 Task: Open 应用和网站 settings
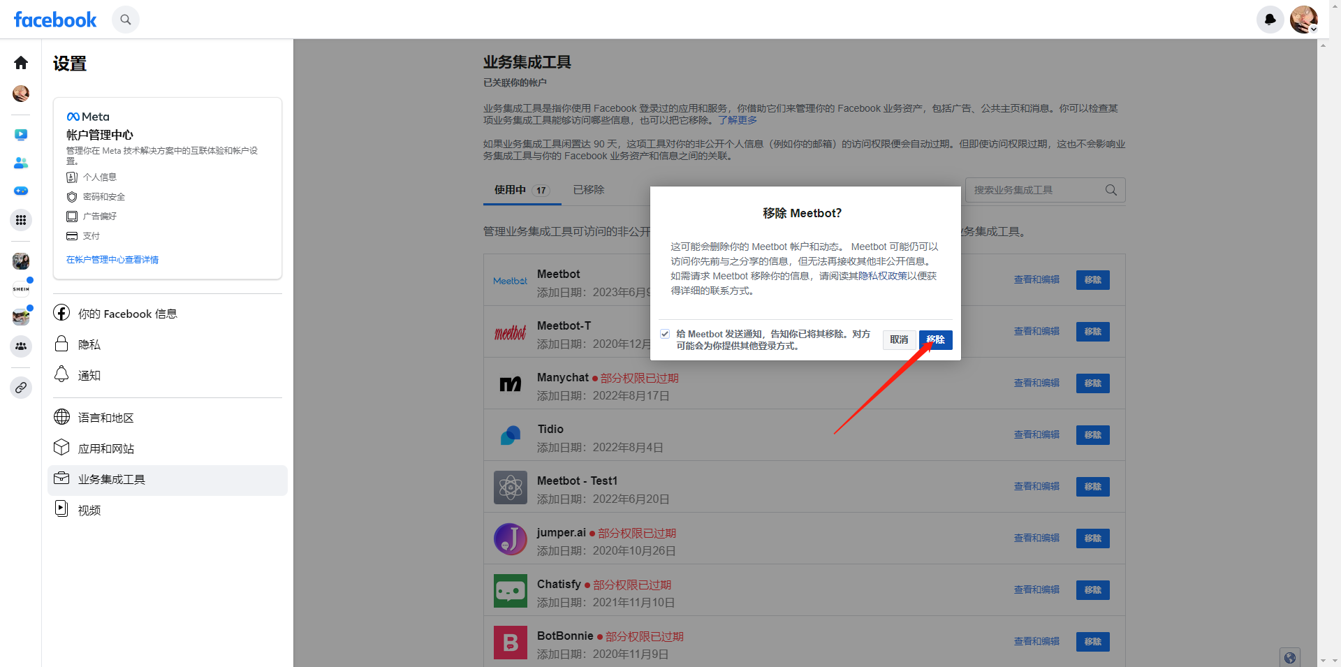[x=168, y=448]
